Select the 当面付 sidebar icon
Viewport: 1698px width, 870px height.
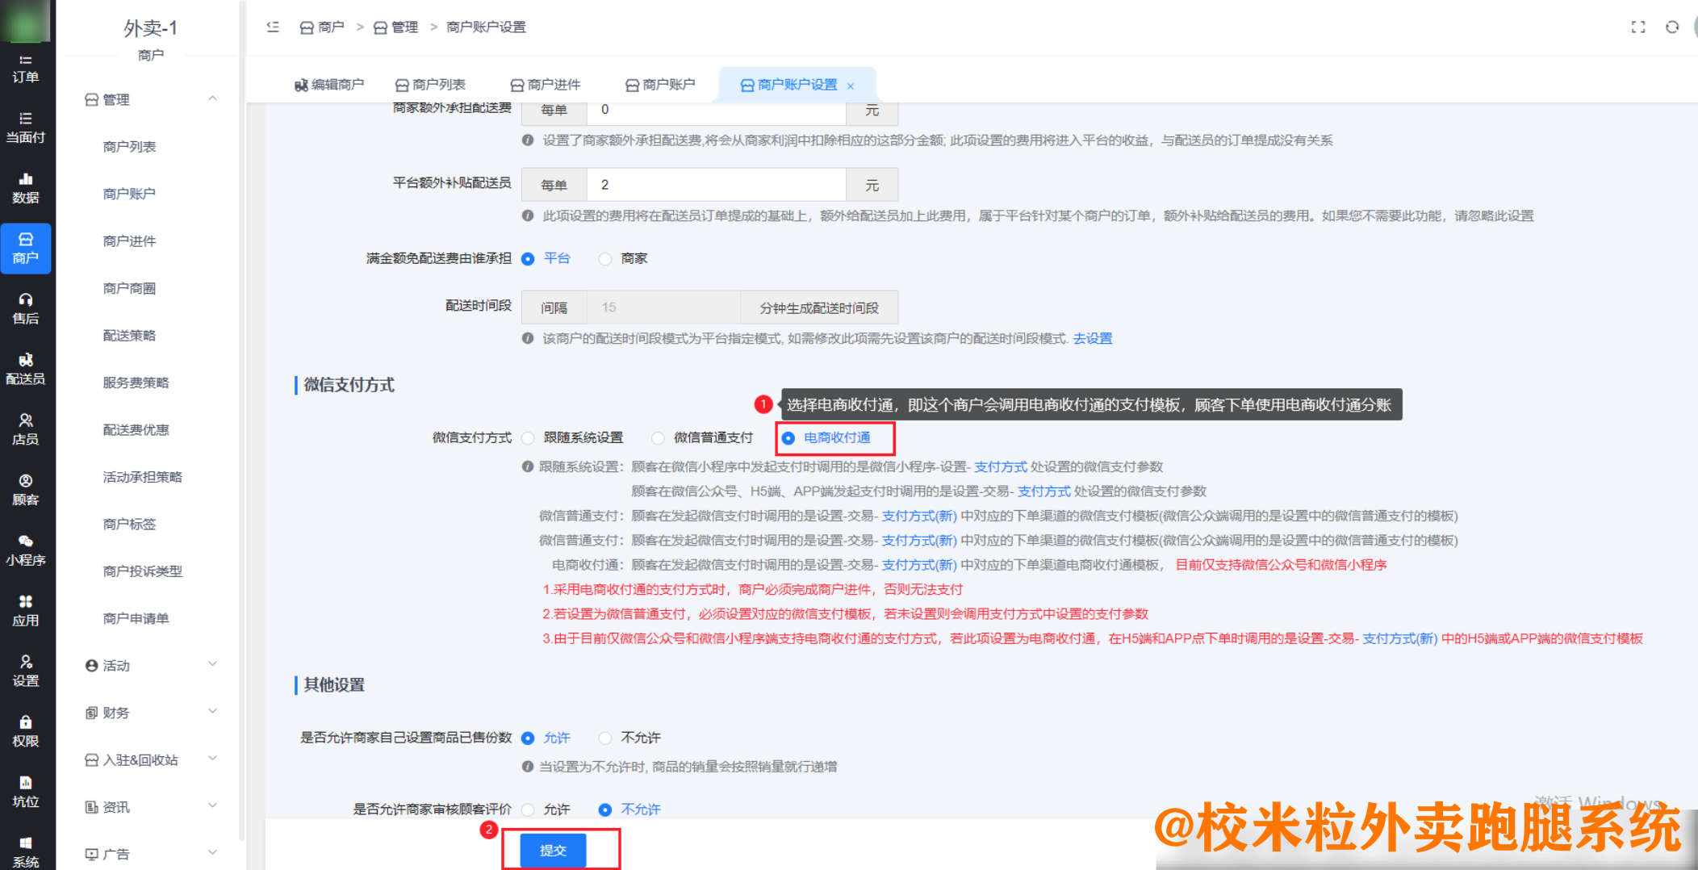click(27, 128)
